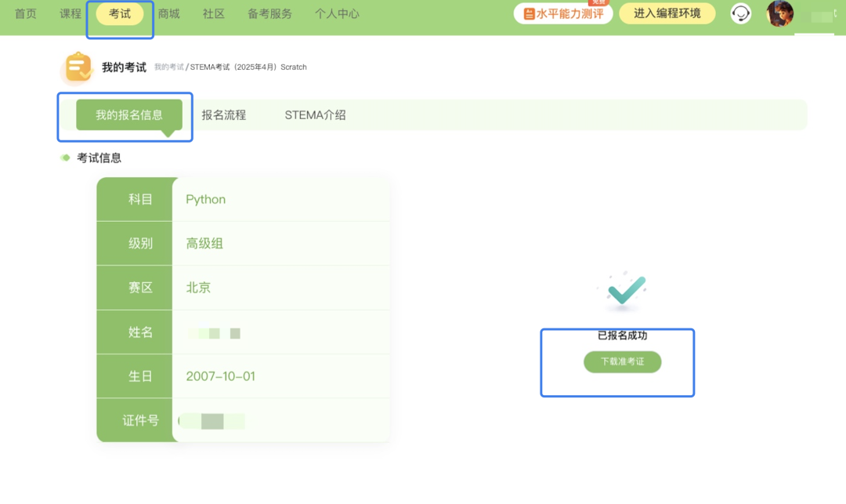846x504 pixels.
Task: Click the 级别 row label
Action: [x=140, y=244]
